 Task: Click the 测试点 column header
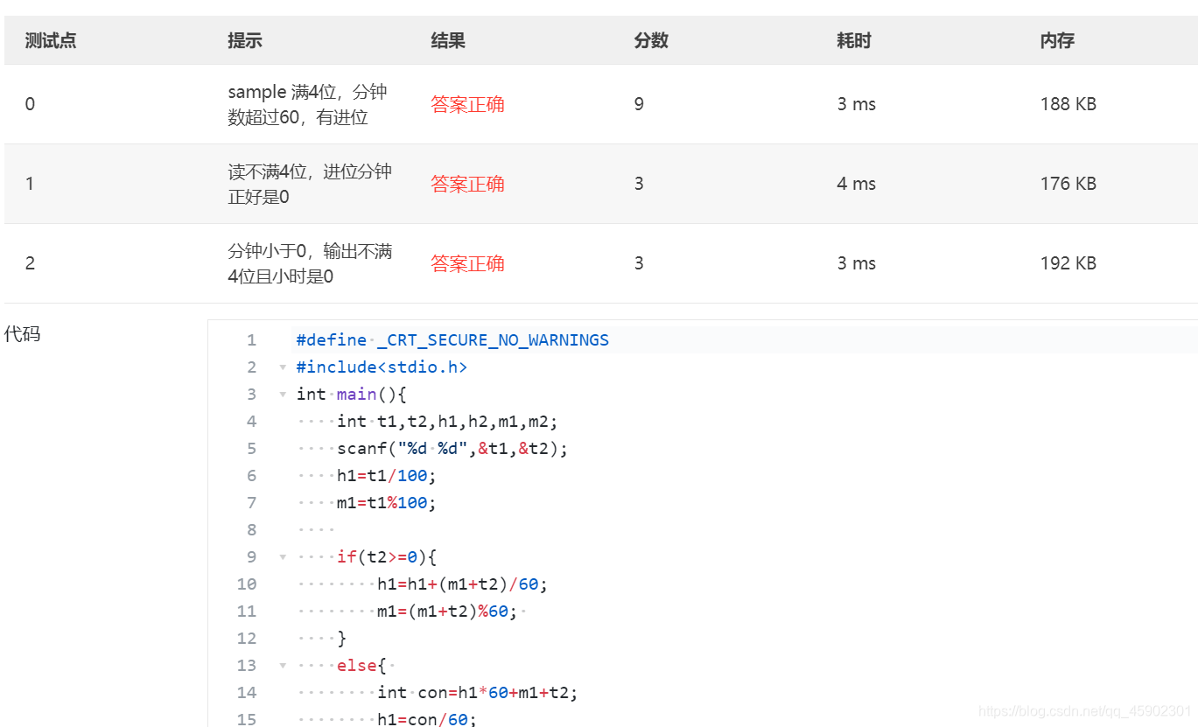51,40
